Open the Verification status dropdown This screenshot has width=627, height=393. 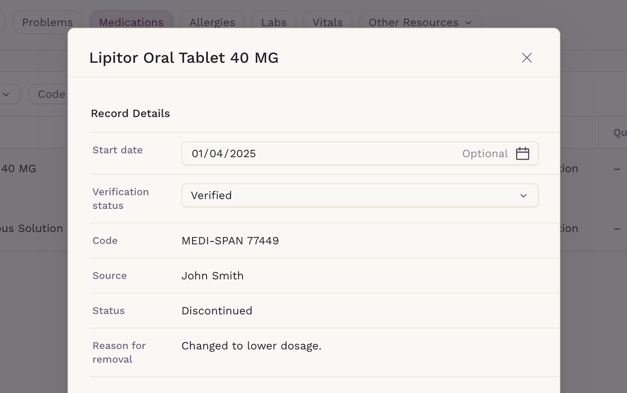(360, 195)
